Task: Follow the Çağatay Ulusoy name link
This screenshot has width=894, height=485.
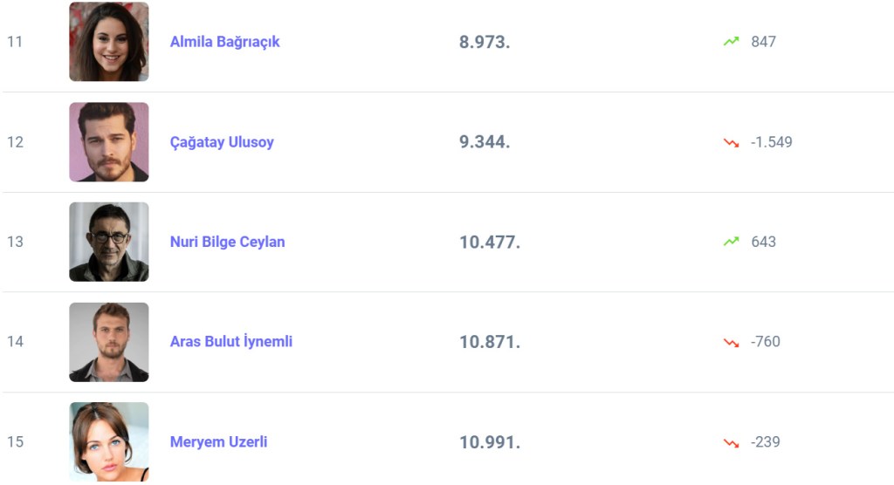Action: 222,142
